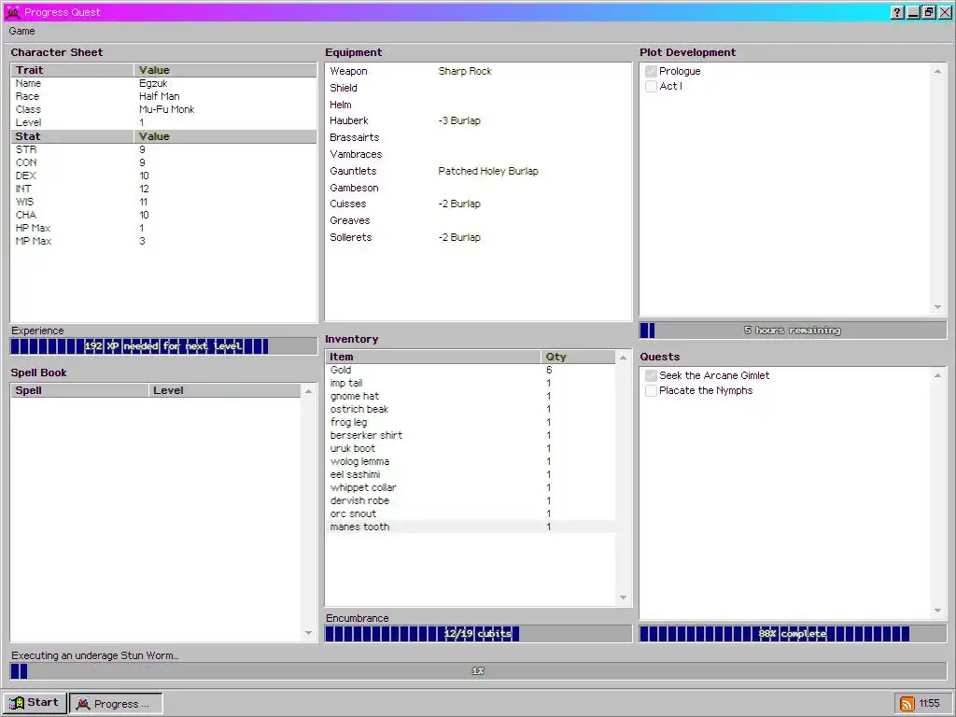Select the Shield equipment row
The image size is (956, 717).
coord(478,88)
